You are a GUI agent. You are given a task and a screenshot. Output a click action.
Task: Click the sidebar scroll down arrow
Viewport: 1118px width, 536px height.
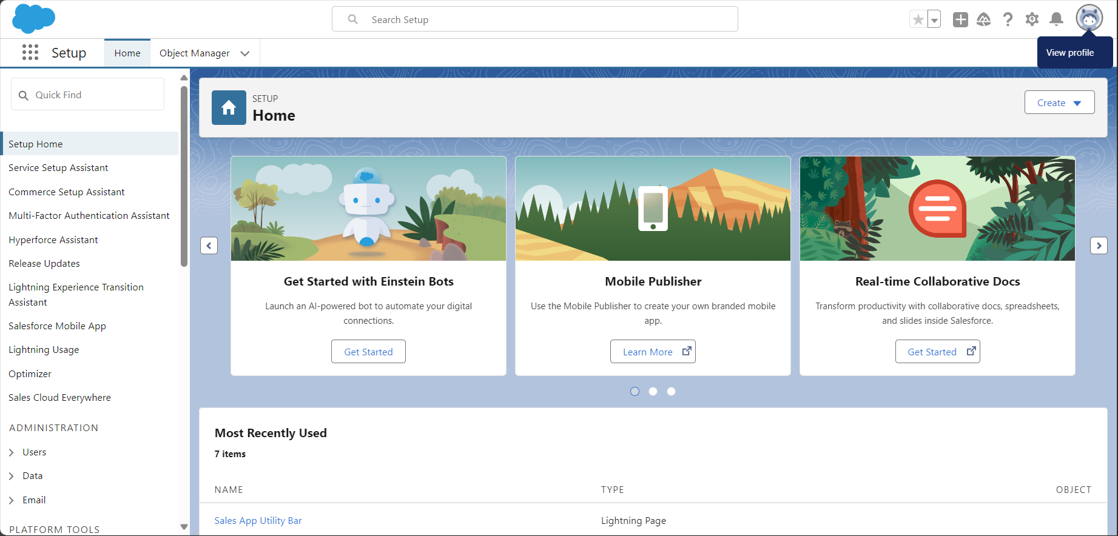pyautogui.click(x=184, y=527)
